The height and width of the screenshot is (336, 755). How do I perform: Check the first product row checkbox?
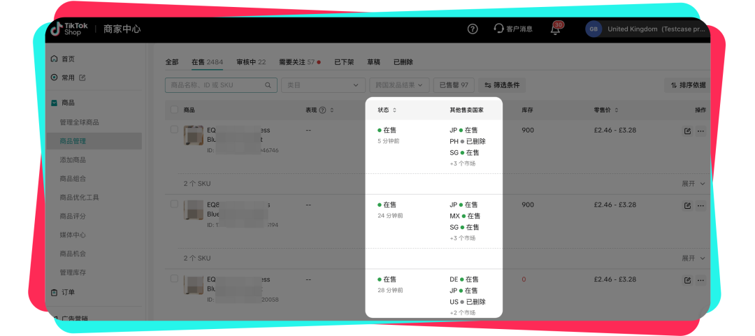click(174, 130)
